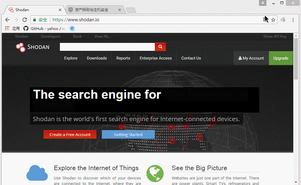Click scrollbar up arrow
Image resolution: width=301 pixels, height=185 pixels.
[x=296, y=35]
